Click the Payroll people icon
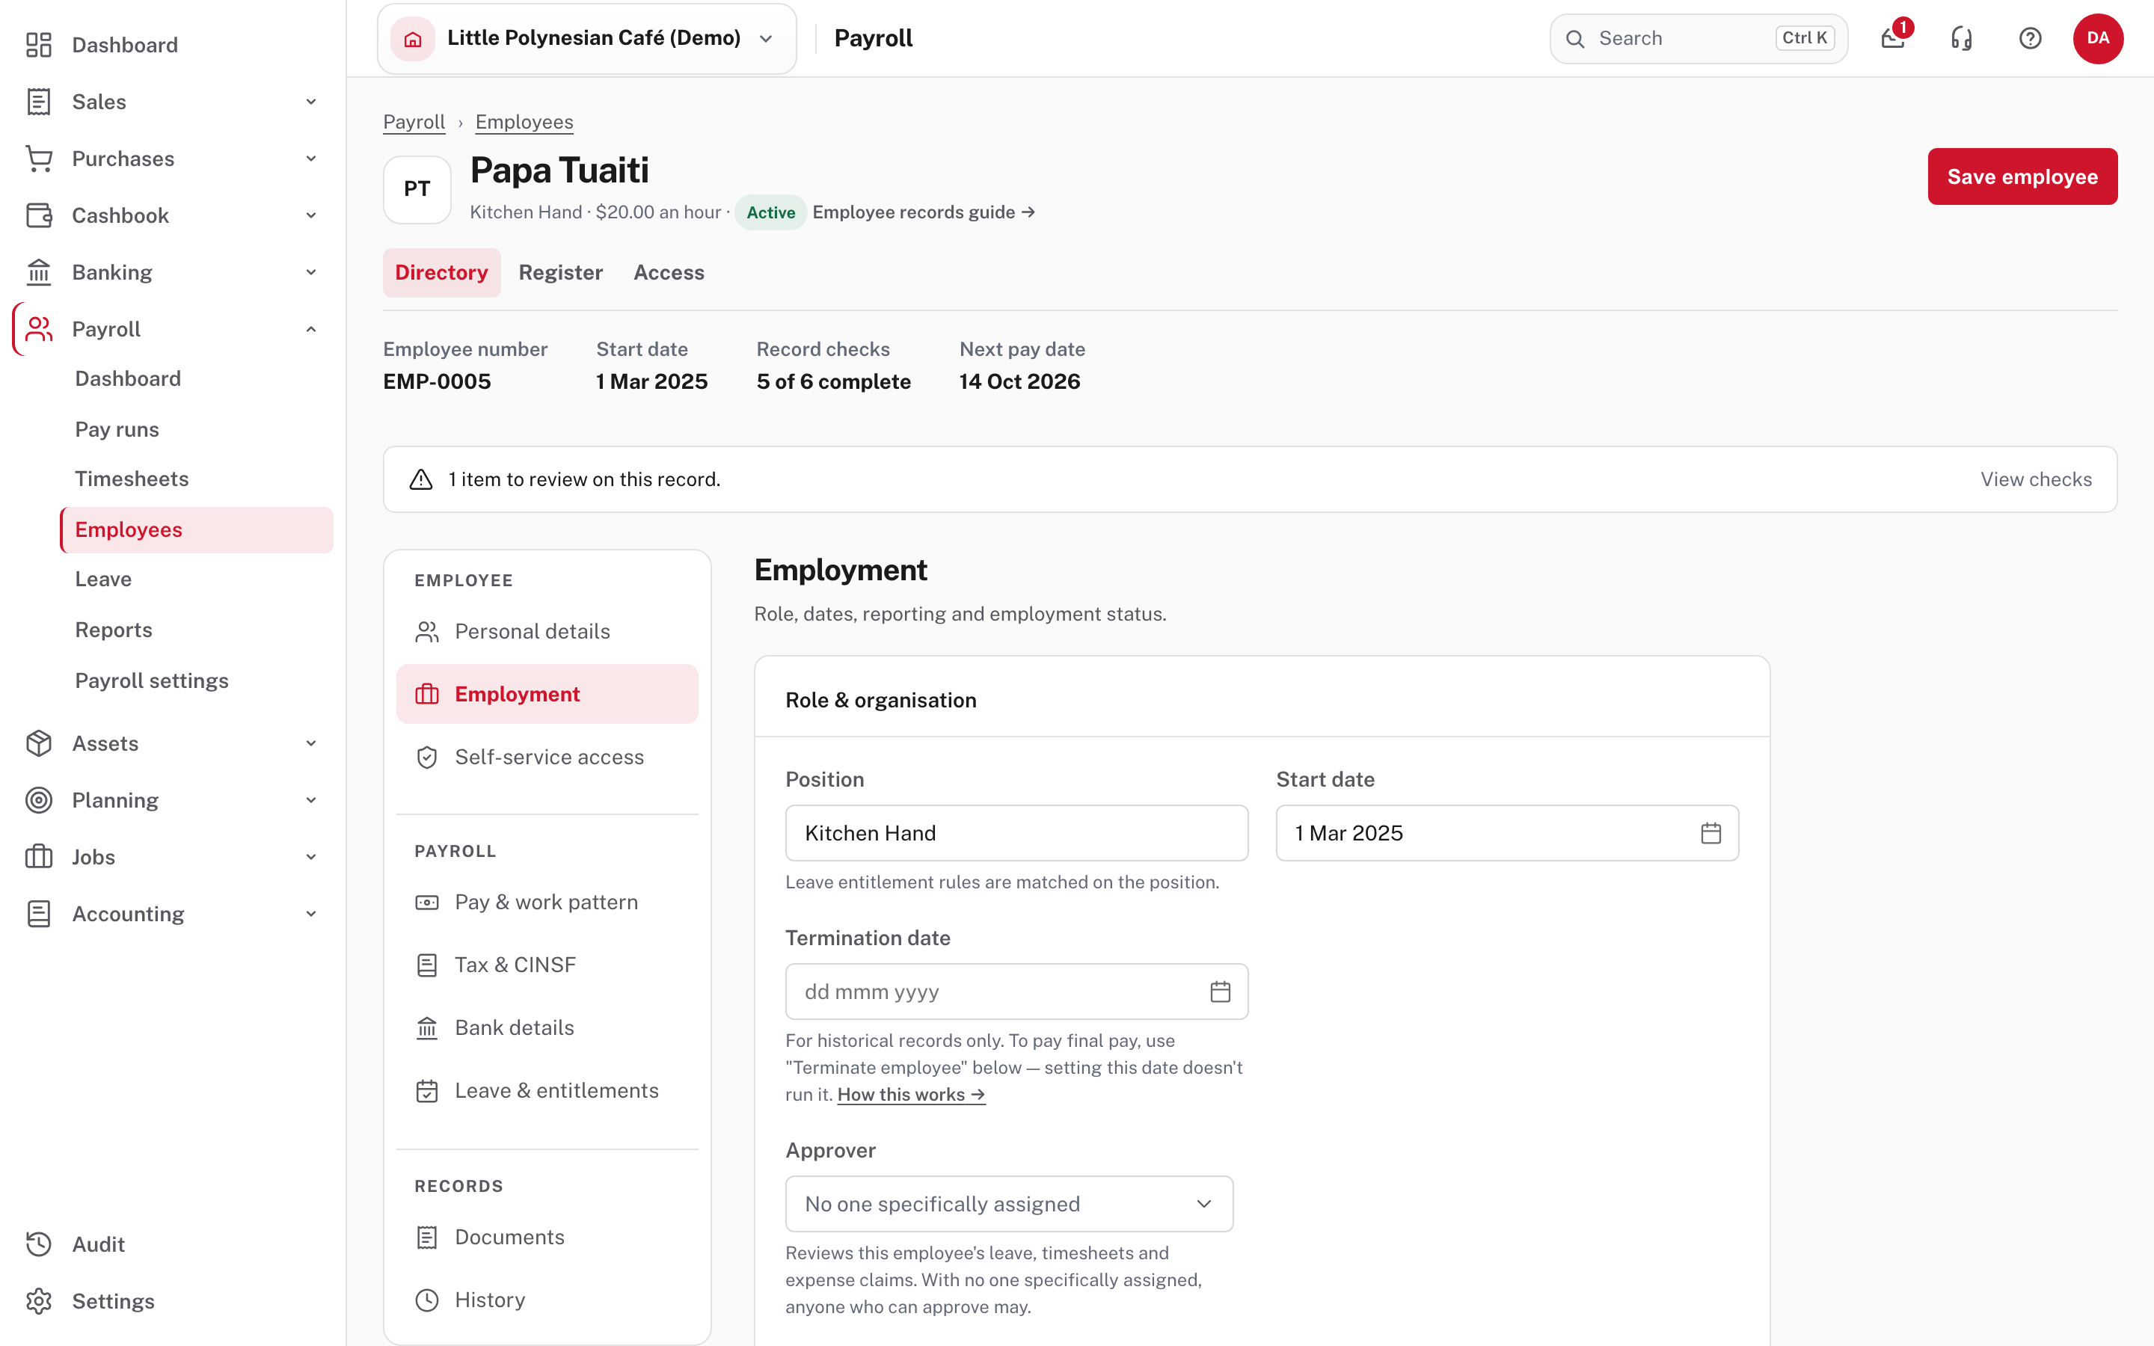The image size is (2154, 1346). point(38,329)
